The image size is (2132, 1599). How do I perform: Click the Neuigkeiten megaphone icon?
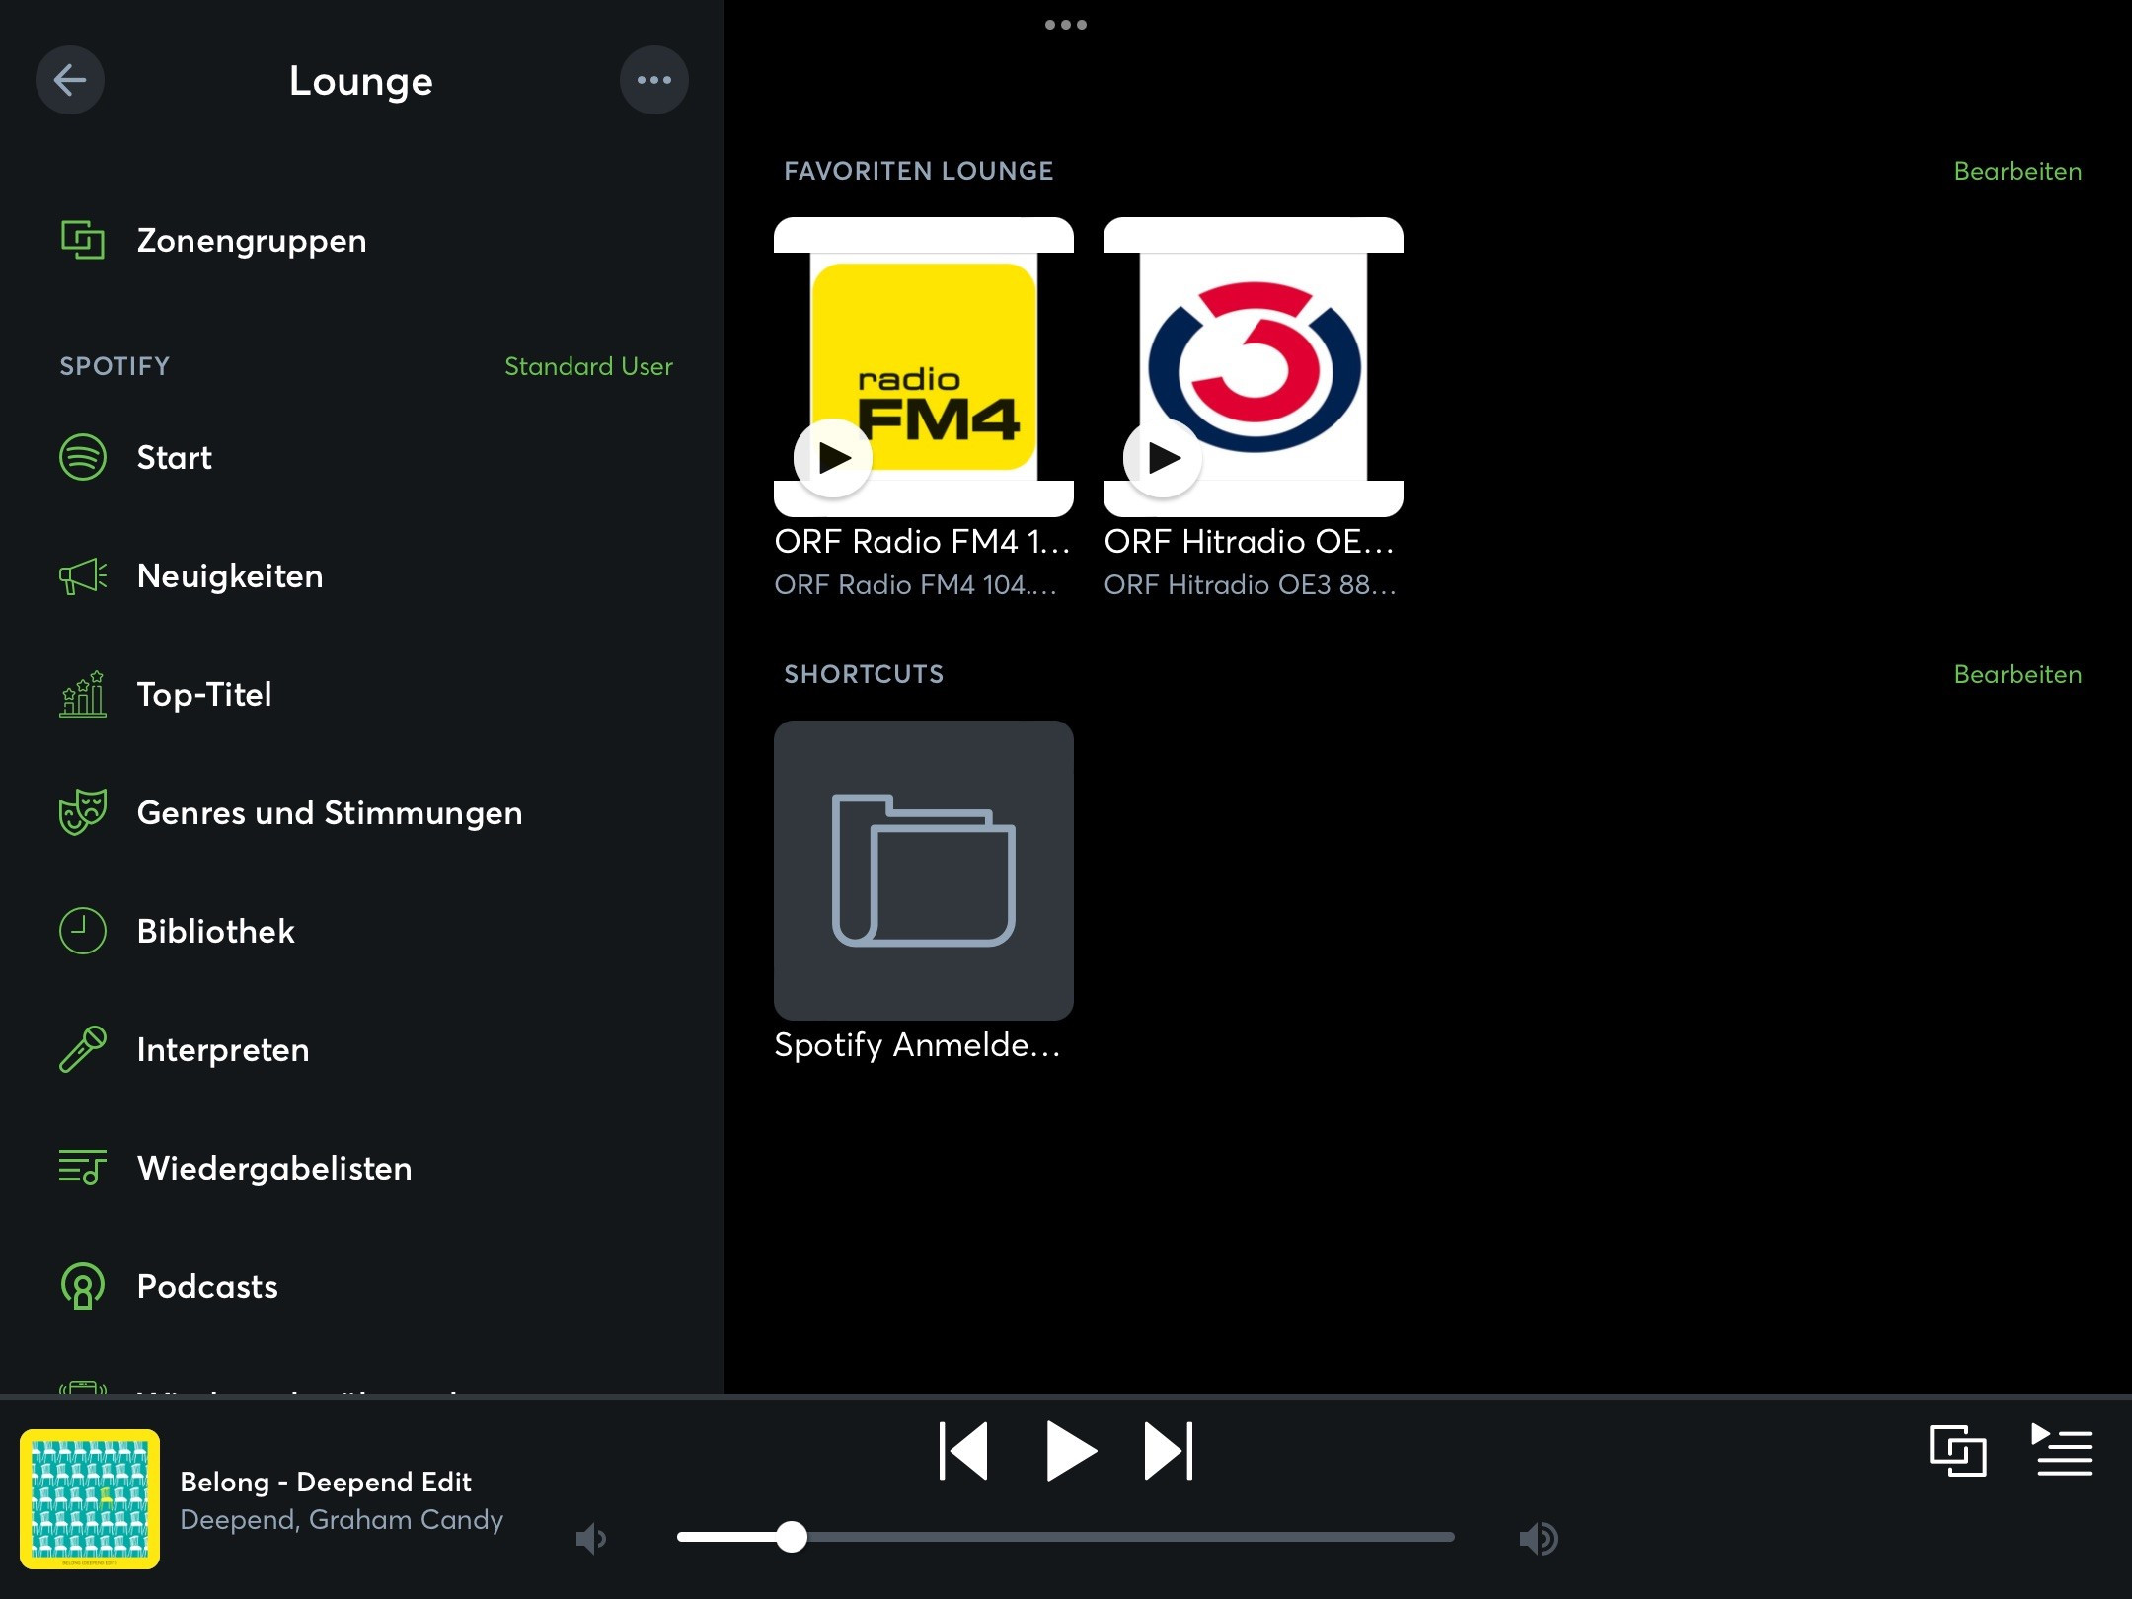(83, 575)
